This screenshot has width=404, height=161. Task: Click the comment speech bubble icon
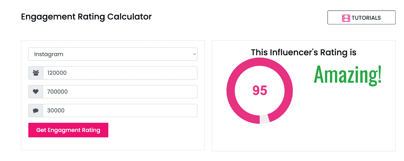36,111
